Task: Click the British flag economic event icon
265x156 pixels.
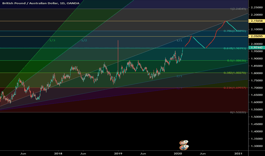Action: pos(183,143)
